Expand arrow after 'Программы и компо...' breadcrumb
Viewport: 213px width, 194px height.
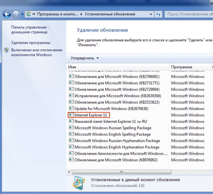tap(81, 14)
